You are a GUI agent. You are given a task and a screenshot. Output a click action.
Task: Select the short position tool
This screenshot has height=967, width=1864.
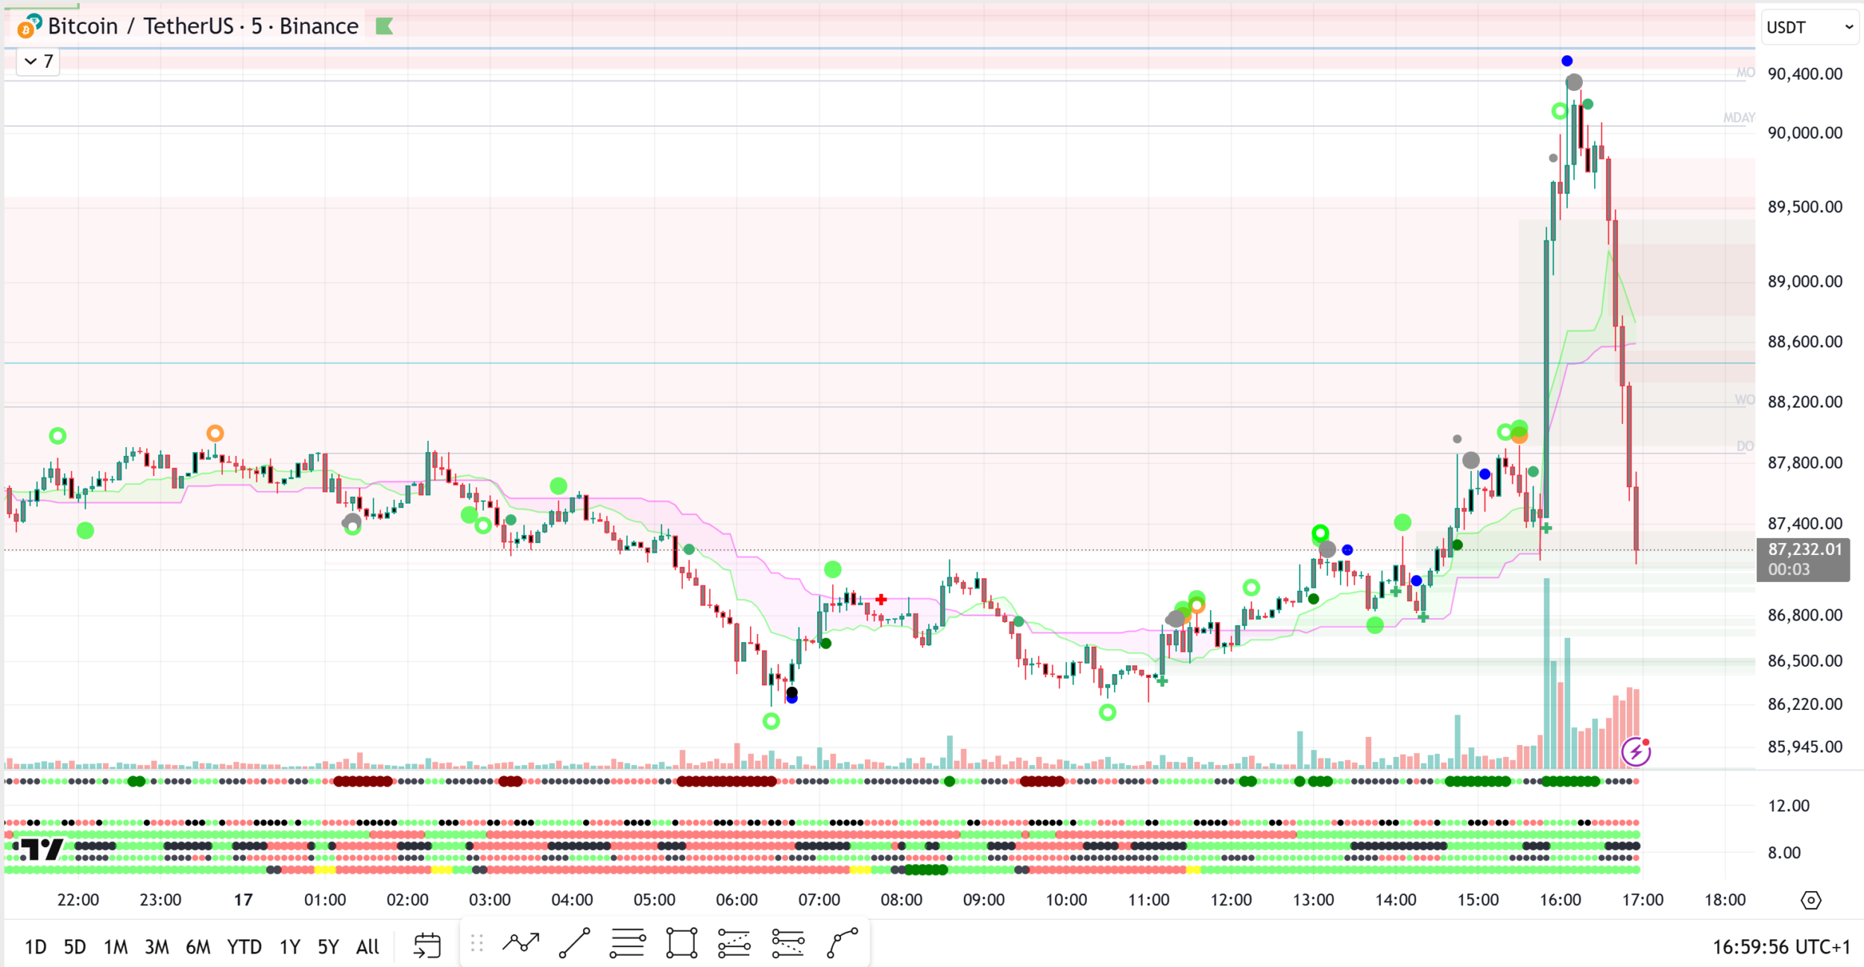(788, 943)
